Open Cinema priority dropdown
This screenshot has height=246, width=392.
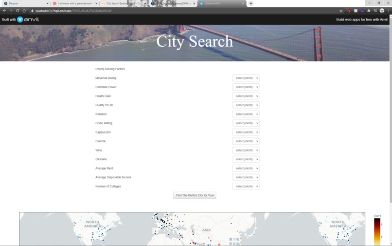coord(246,141)
